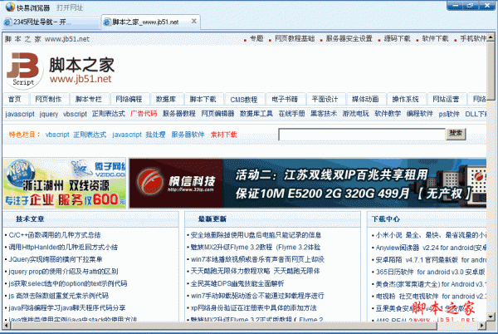Open the 网站运营 navigation tab
The image size is (498, 334).
[446, 99]
